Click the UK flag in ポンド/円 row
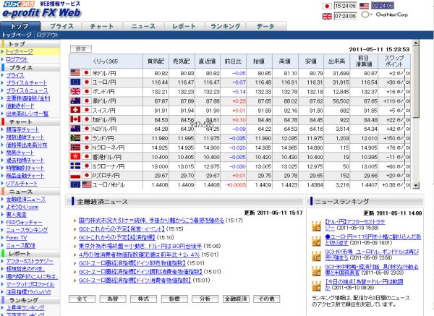This screenshot has width=434, height=316. pyautogui.click(x=75, y=91)
